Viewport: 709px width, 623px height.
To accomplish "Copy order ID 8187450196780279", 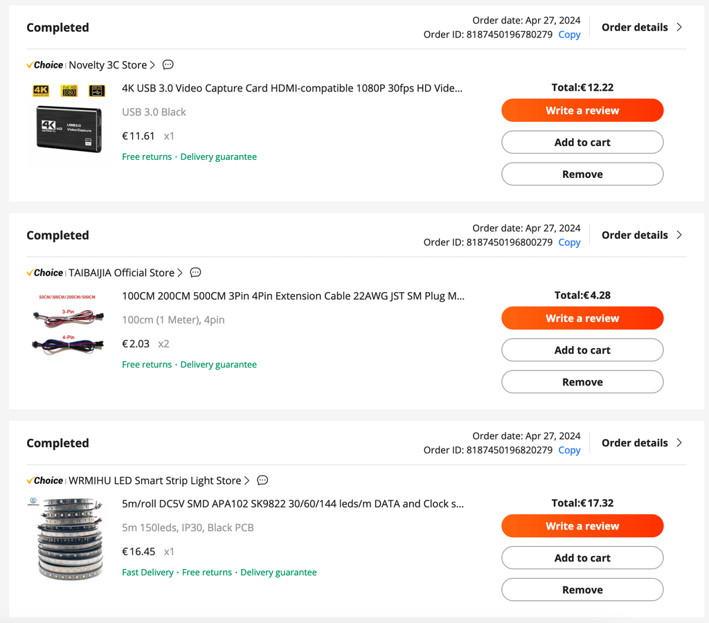I will pyautogui.click(x=569, y=35).
